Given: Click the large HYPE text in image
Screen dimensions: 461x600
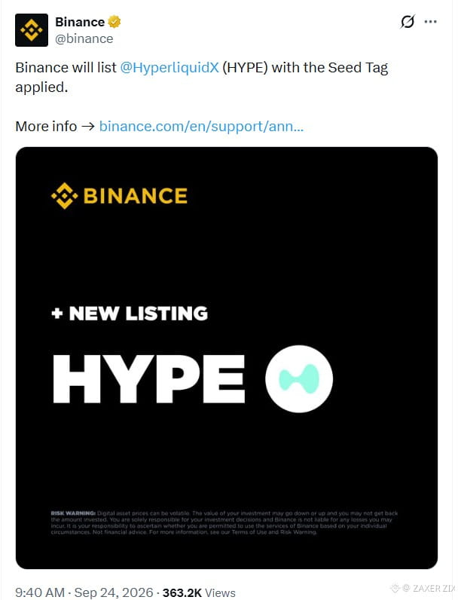Looking at the screenshot, I should point(149,379).
